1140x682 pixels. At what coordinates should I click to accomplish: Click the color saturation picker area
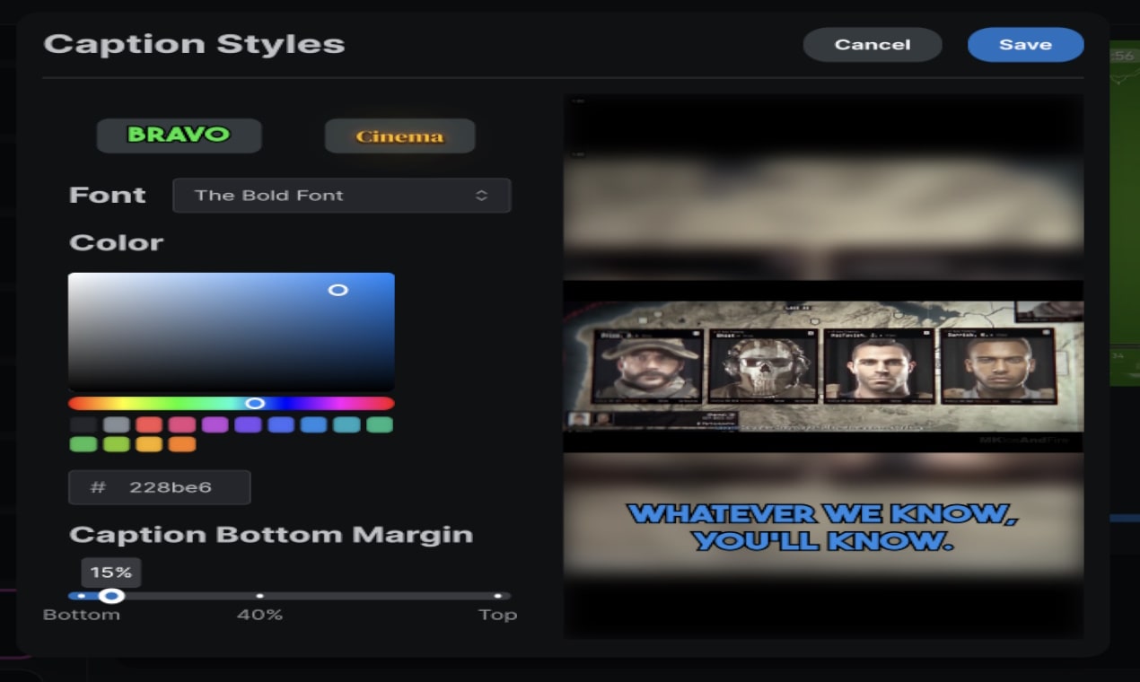(232, 331)
